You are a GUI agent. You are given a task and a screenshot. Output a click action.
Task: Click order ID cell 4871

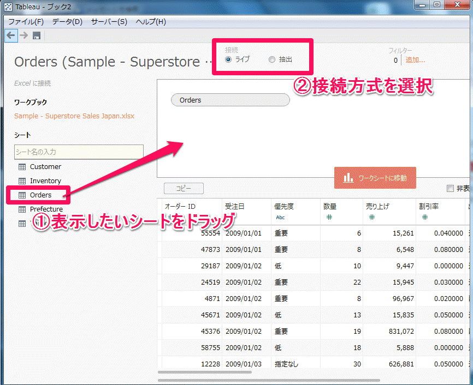pyautogui.click(x=212, y=298)
